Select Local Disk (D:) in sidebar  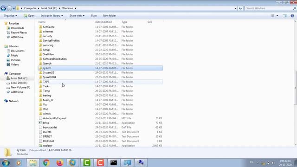click(19, 83)
